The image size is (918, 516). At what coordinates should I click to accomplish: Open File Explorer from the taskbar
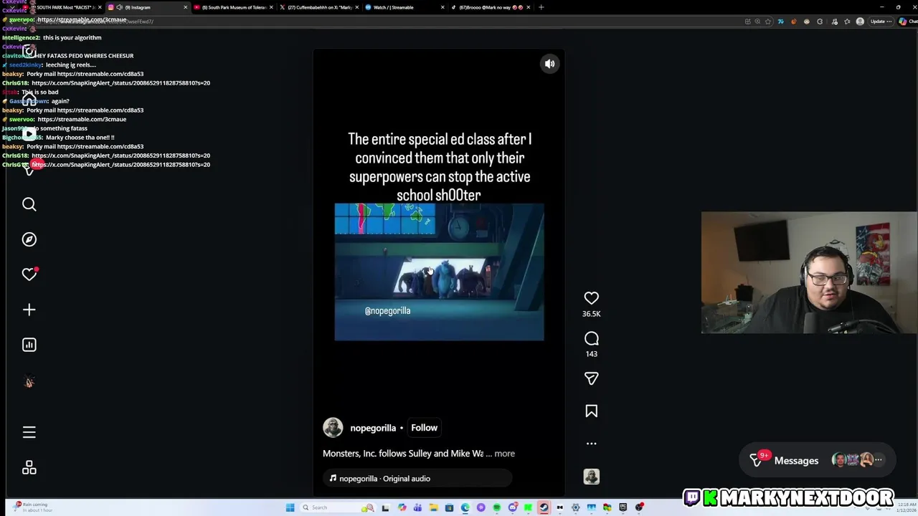[x=433, y=507]
